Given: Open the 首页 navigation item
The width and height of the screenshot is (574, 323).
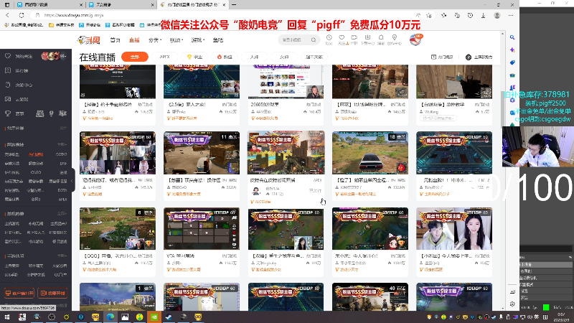Looking at the screenshot, I should [116, 40].
